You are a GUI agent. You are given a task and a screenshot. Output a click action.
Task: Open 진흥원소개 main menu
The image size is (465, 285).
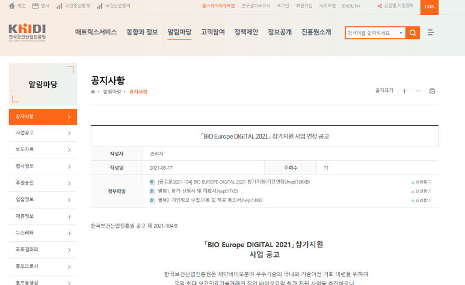(316, 32)
